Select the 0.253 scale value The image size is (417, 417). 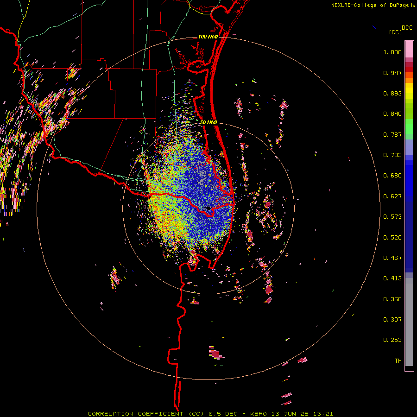coord(392,340)
